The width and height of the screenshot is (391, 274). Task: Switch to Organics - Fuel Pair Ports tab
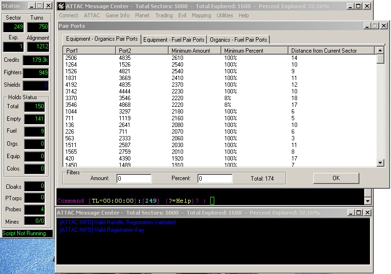pos(238,39)
